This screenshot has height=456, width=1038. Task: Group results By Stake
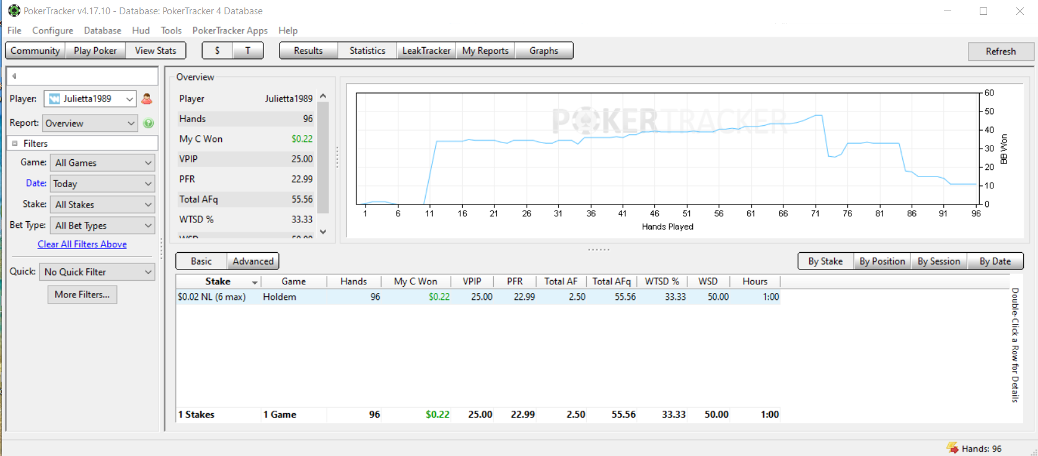[x=825, y=261]
